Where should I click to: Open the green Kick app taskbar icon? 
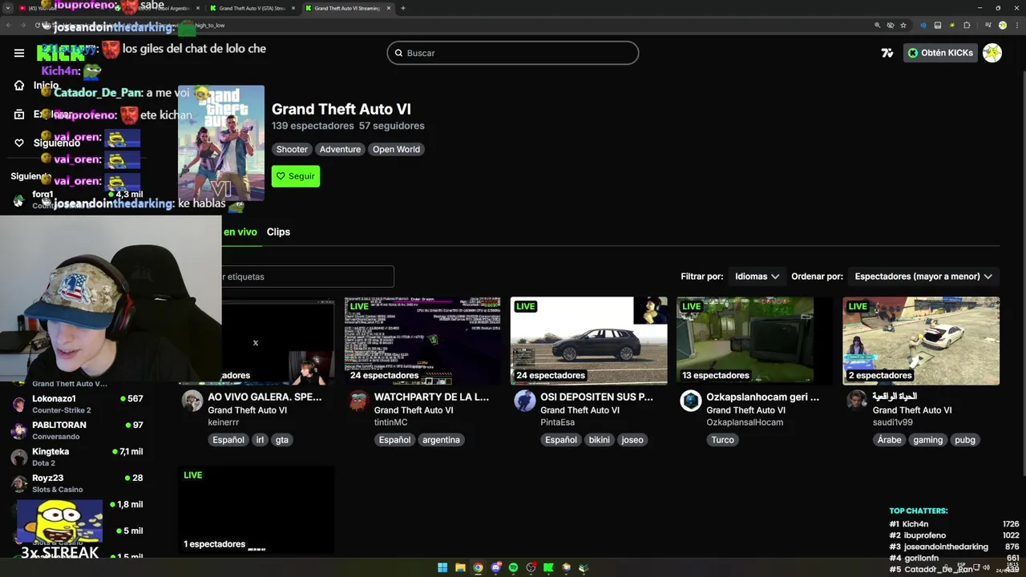coord(548,567)
